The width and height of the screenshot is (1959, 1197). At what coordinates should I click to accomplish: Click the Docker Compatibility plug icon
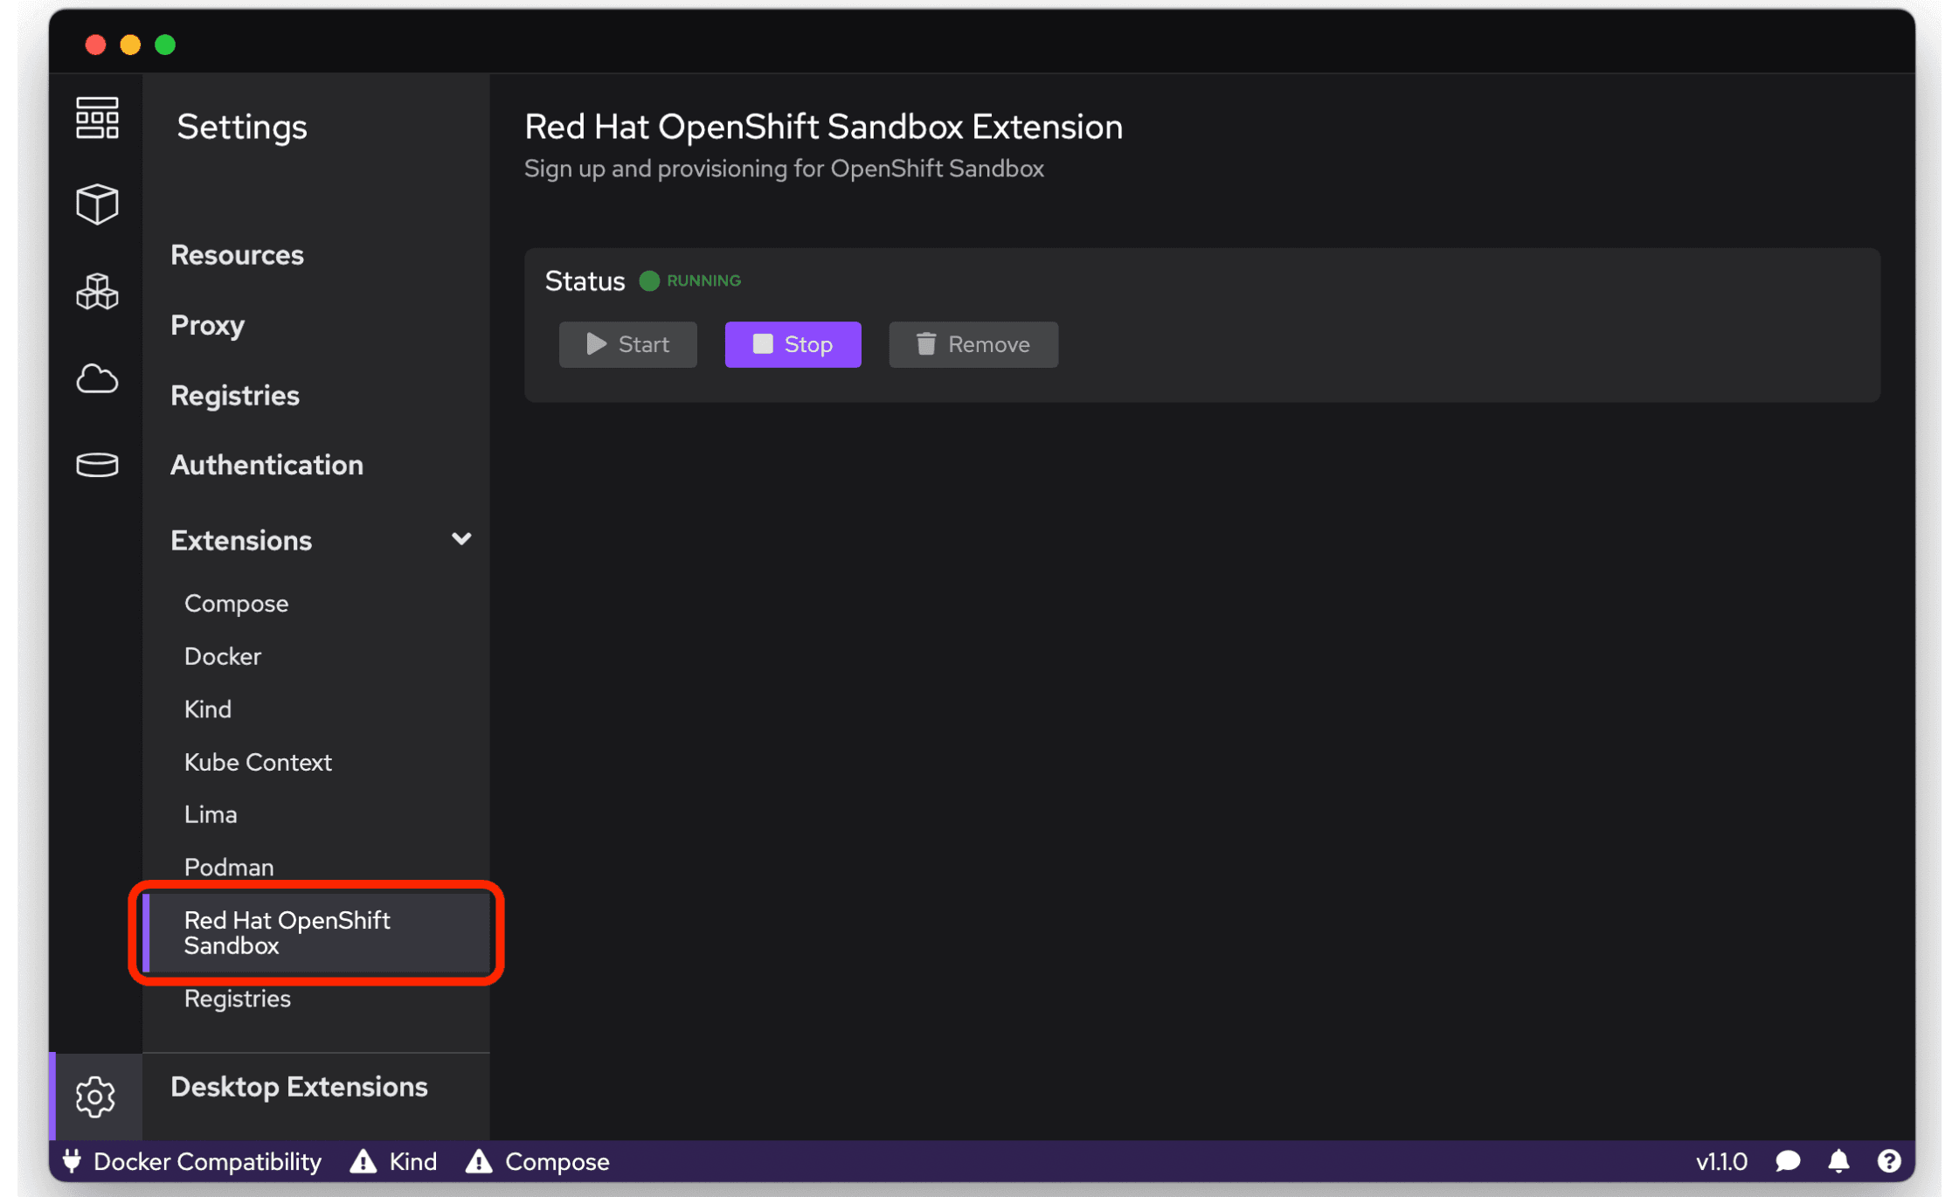(72, 1161)
